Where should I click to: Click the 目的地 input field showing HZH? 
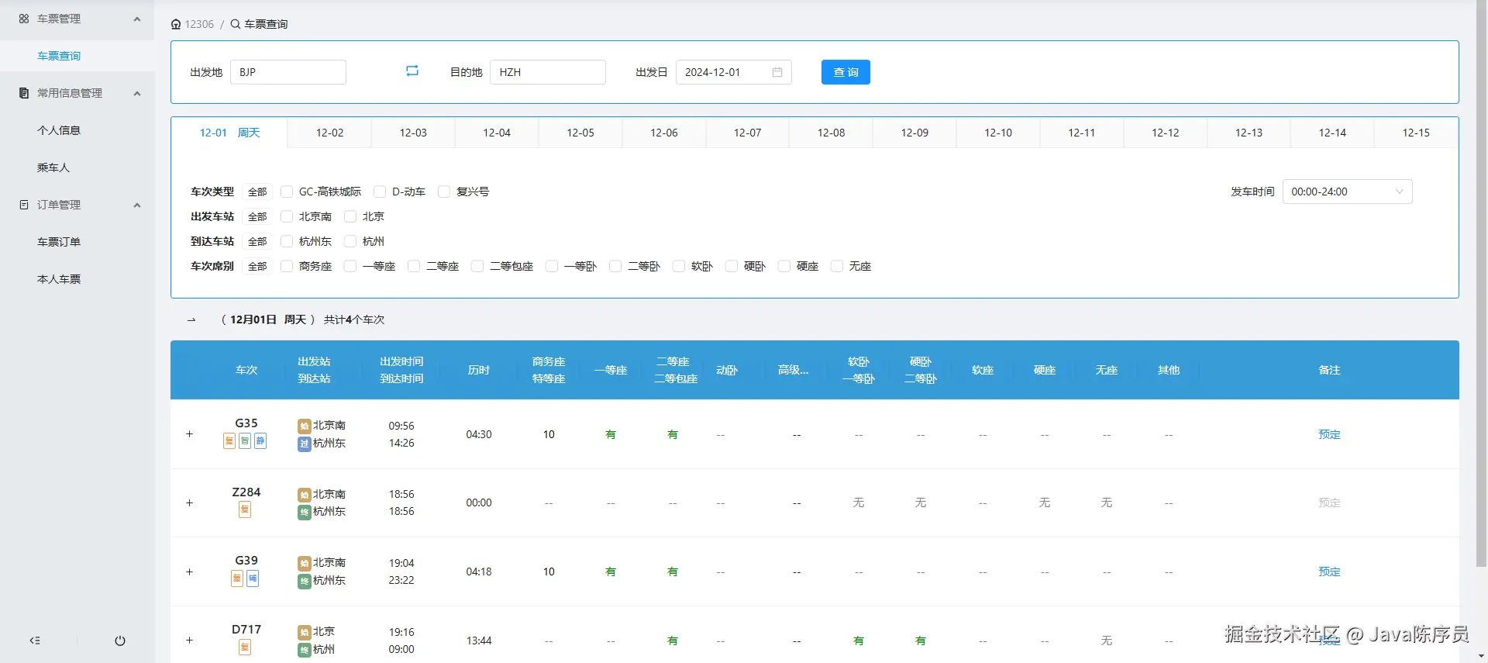tap(547, 72)
